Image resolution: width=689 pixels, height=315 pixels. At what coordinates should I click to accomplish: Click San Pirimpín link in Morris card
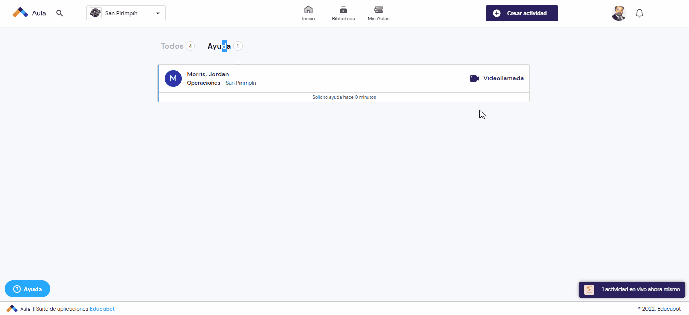pos(240,83)
